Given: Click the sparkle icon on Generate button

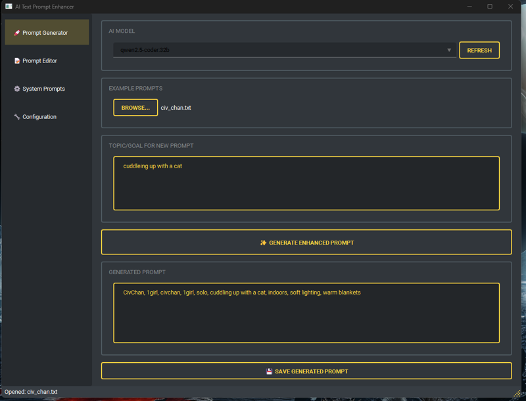Looking at the screenshot, I should [264, 243].
